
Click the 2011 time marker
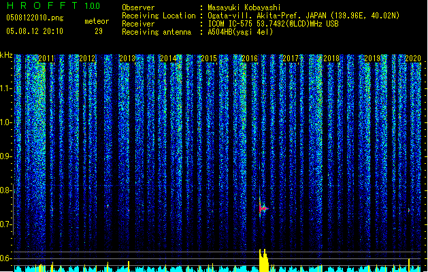pos(46,58)
